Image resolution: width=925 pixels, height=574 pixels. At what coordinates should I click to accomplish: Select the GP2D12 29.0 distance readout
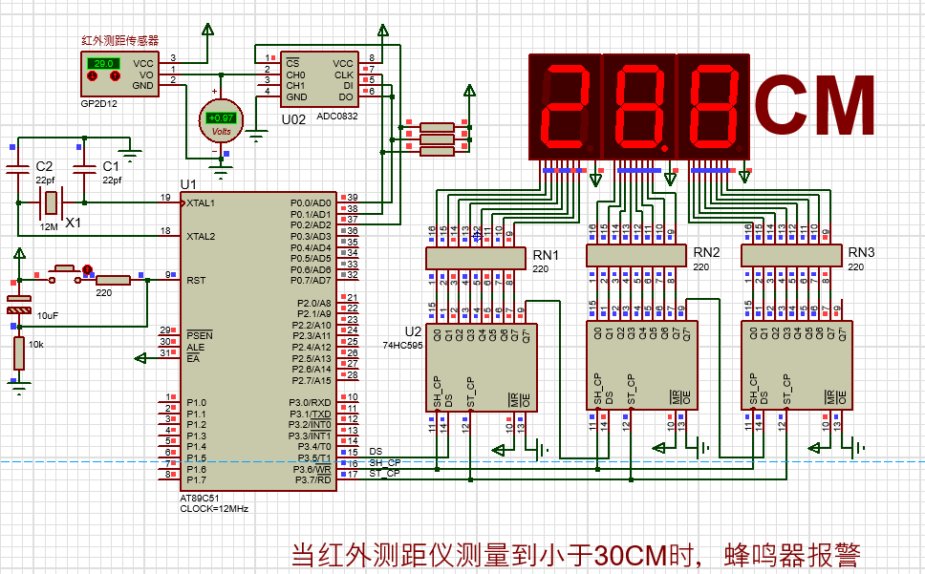(x=104, y=64)
